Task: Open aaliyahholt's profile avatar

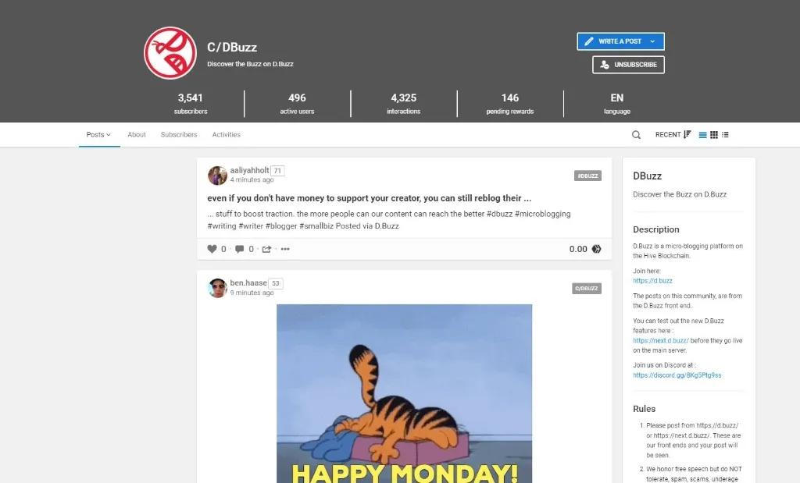Action: pyautogui.click(x=217, y=176)
